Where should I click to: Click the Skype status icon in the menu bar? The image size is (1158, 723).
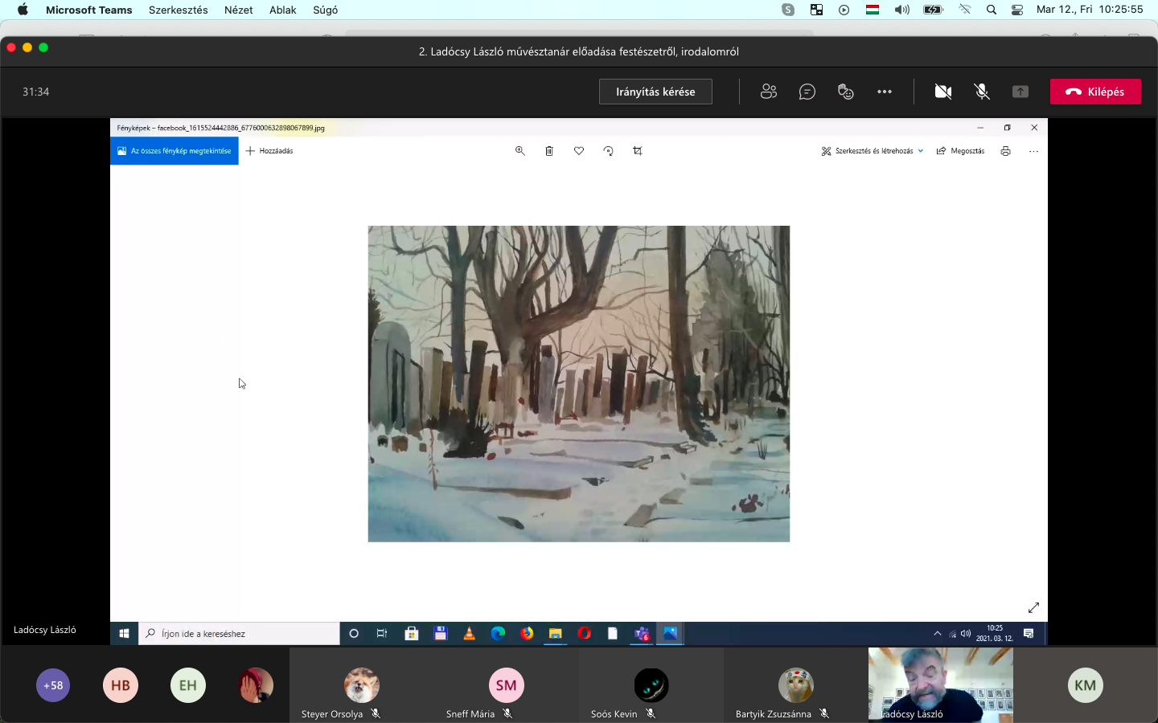pyautogui.click(x=788, y=10)
